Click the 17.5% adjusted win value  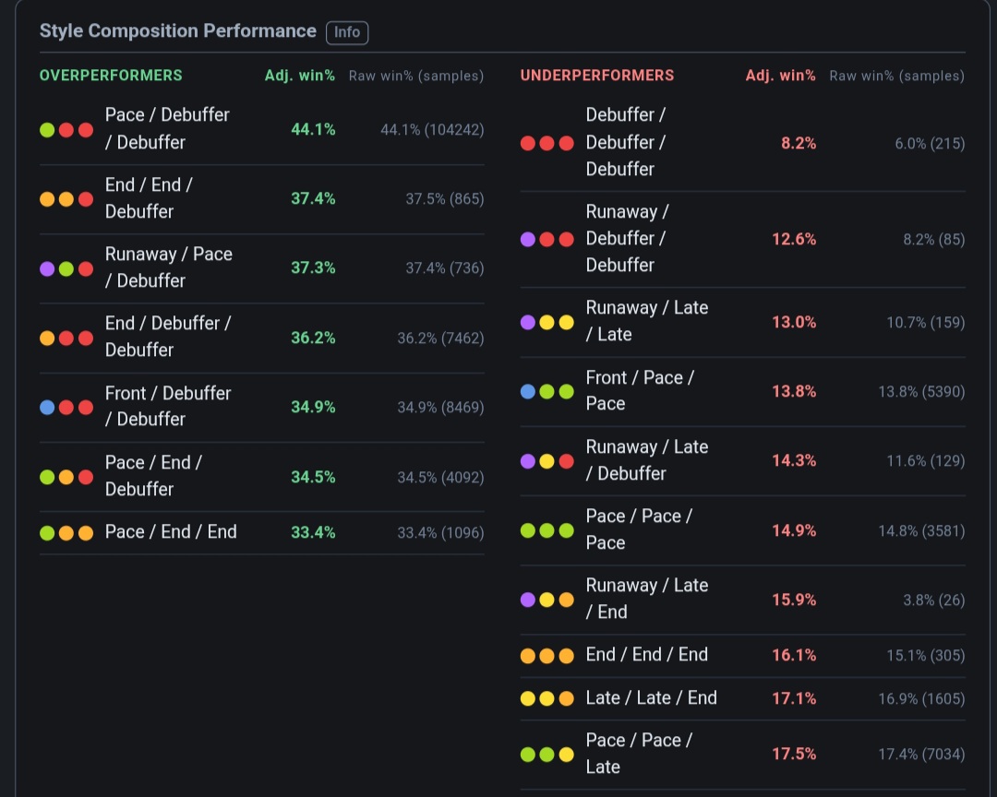(x=794, y=754)
